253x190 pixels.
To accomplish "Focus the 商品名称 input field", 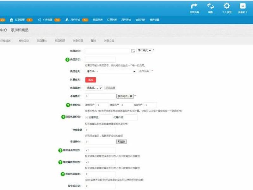I will [x=108, y=51].
